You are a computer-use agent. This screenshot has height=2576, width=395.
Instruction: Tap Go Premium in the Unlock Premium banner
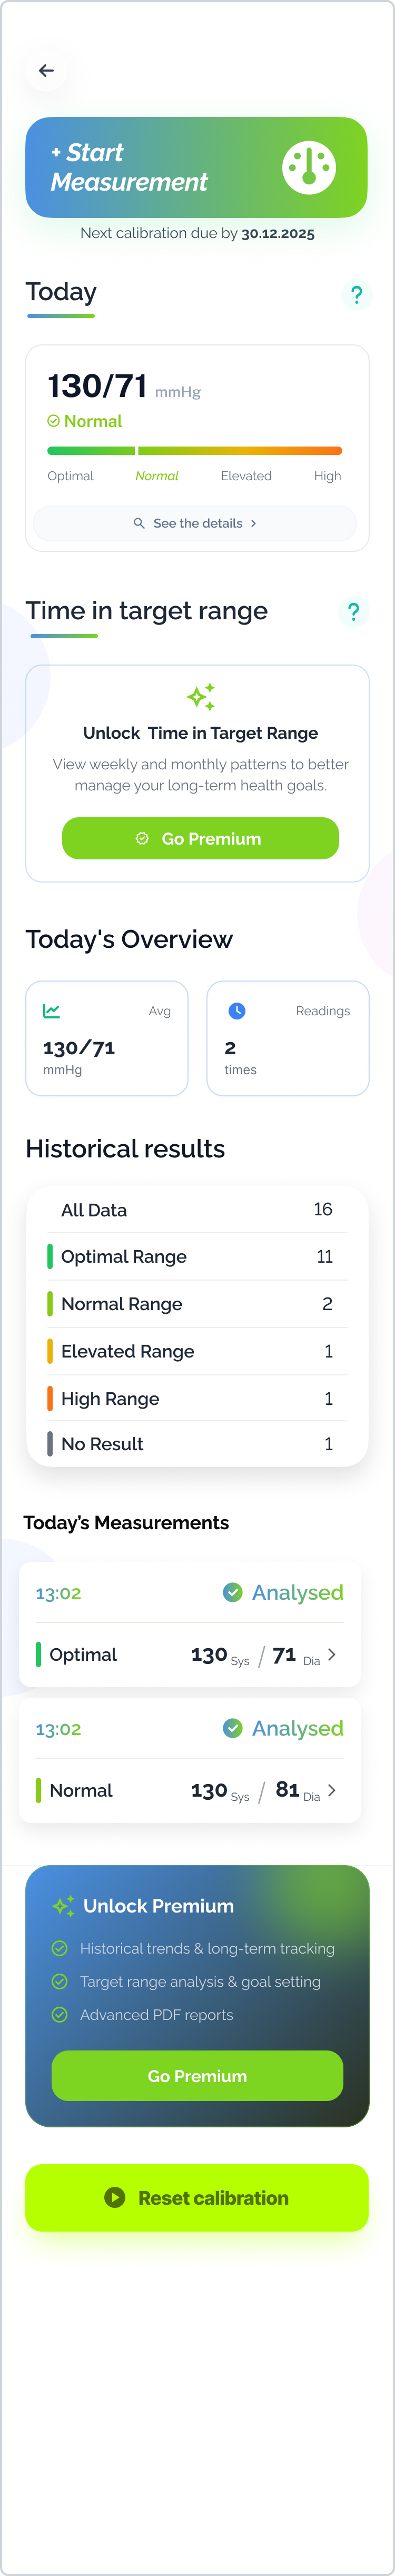point(197,2076)
